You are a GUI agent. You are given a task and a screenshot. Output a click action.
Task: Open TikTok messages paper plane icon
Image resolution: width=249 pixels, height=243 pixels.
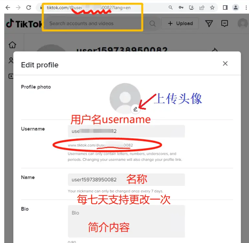[209, 24]
